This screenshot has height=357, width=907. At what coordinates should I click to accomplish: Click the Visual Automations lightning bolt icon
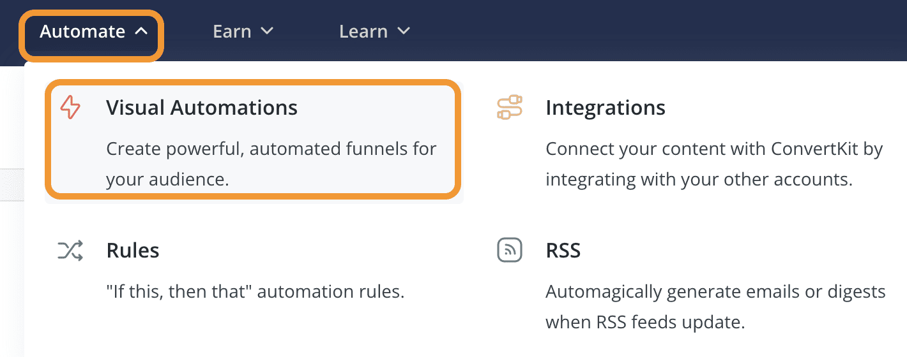(x=70, y=108)
